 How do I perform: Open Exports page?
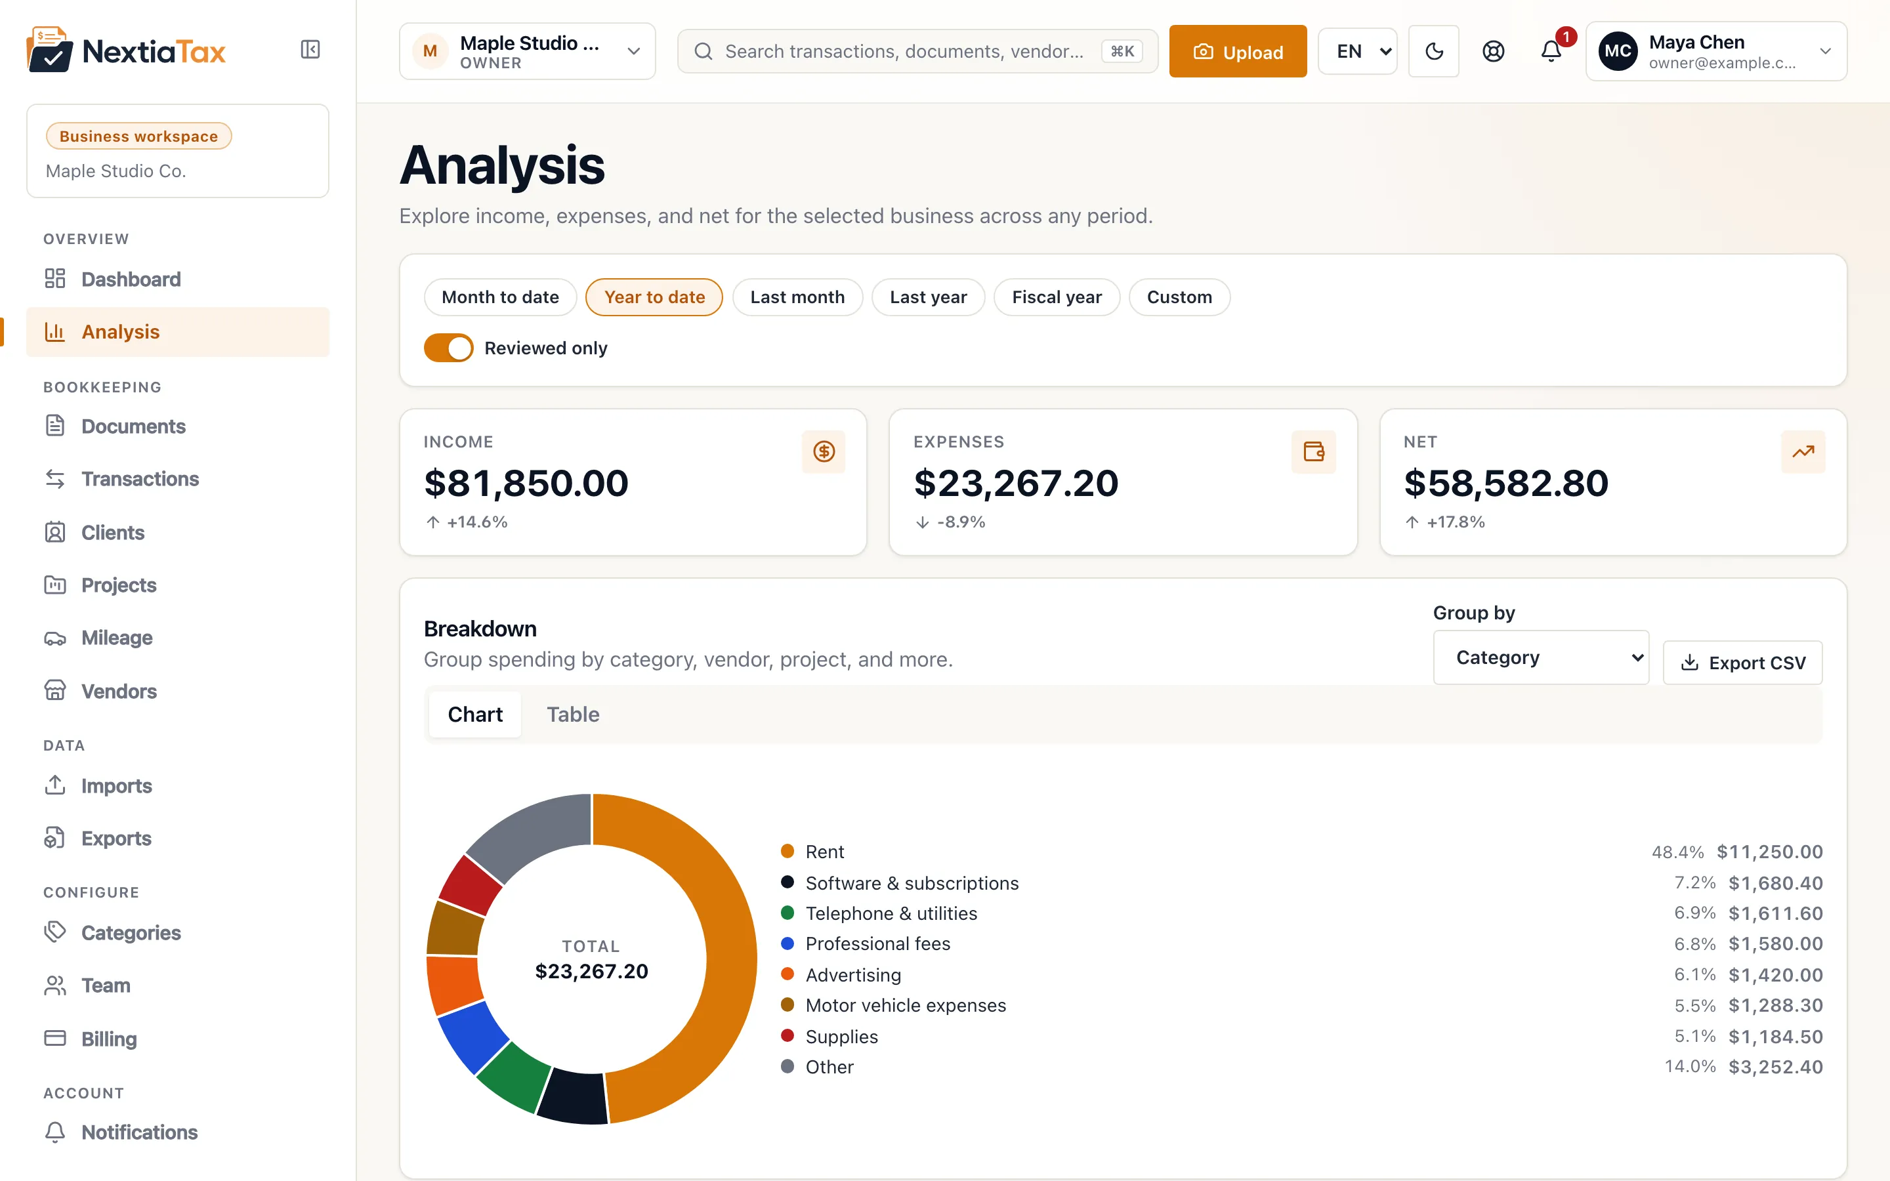pyautogui.click(x=177, y=838)
